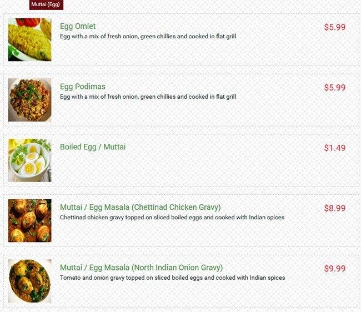Choose the $8.99 price for Chettinad egg masala
The width and height of the screenshot is (361, 312).
coord(335,208)
